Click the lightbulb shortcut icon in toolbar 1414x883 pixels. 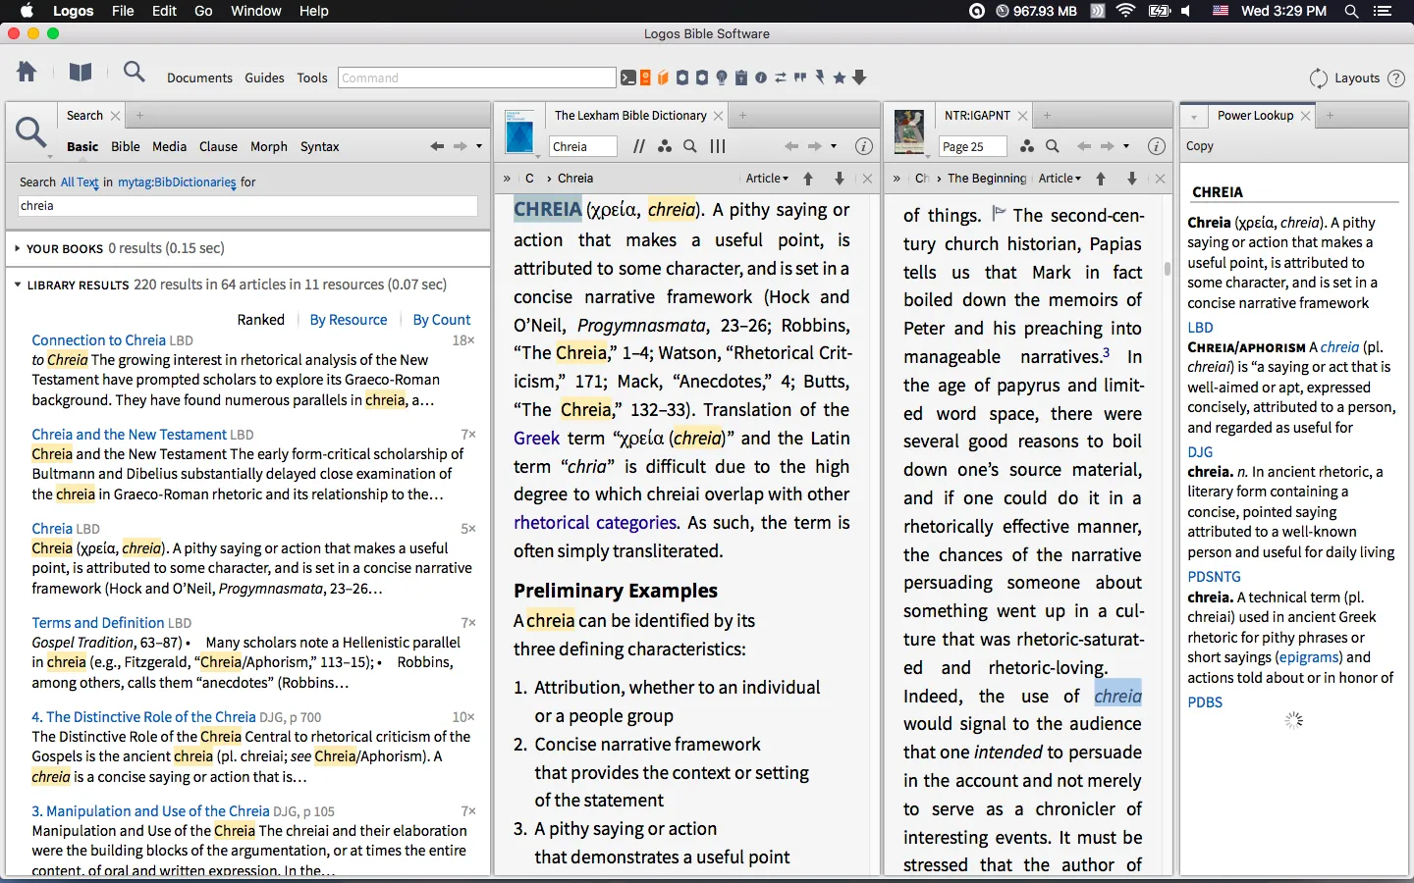point(722,78)
